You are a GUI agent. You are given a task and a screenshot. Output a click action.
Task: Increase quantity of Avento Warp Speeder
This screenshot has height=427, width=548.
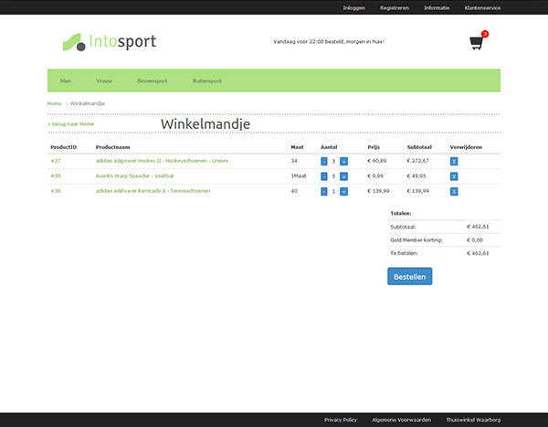[x=344, y=176]
